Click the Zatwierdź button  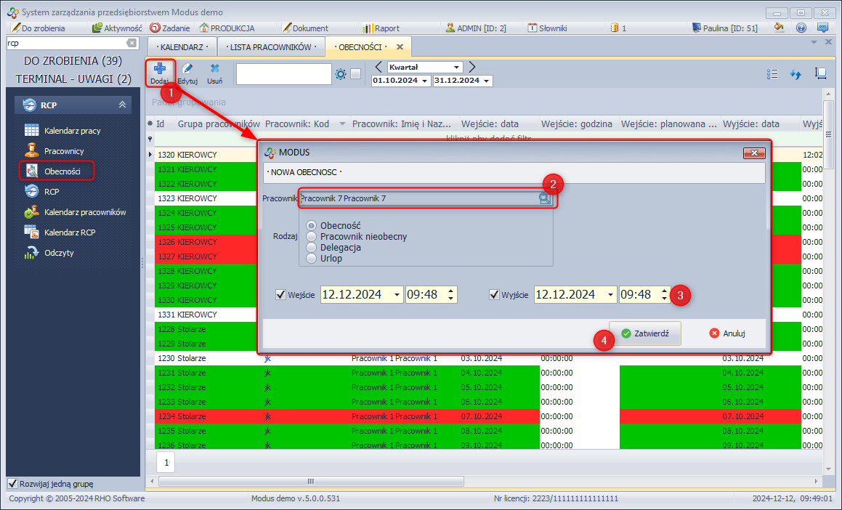click(645, 333)
